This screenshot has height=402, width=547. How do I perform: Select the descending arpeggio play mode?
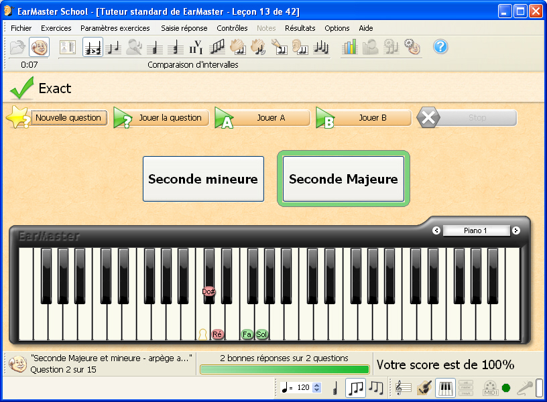[x=376, y=387]
